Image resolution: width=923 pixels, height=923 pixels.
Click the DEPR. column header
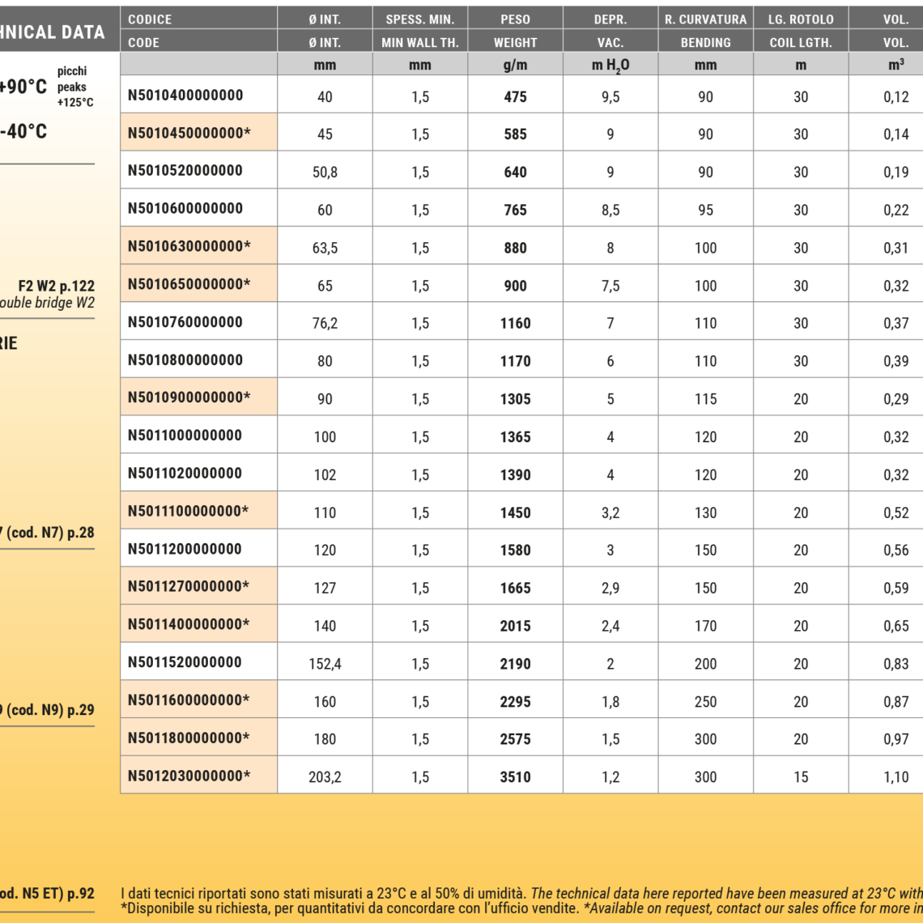pyautogui.click(x=610, y=19)
